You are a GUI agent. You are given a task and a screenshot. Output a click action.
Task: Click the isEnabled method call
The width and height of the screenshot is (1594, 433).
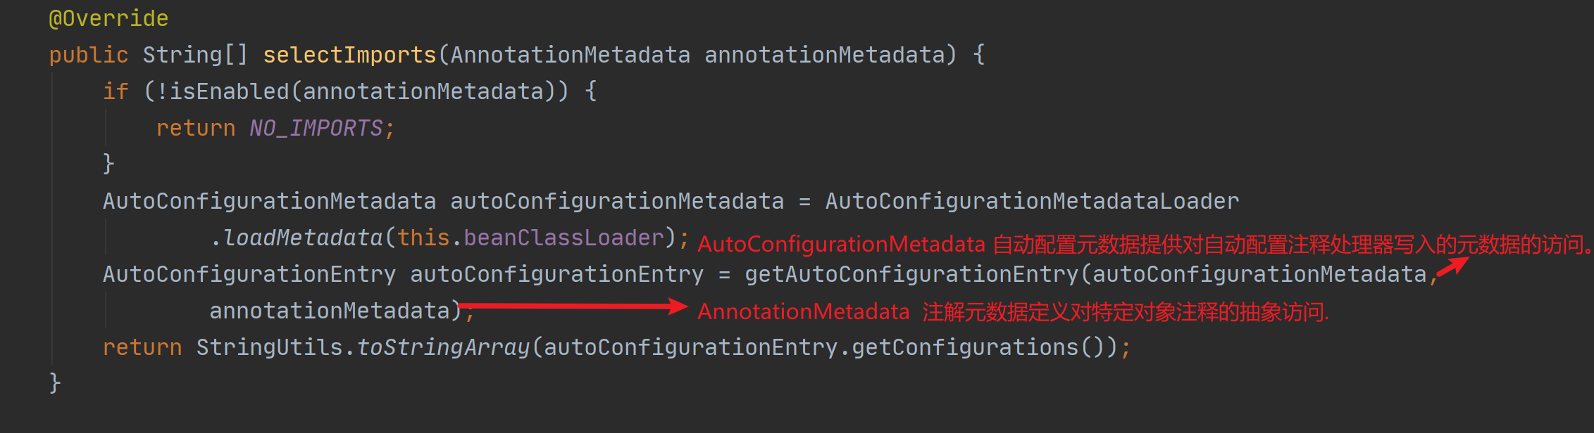(x=229, y=91)
